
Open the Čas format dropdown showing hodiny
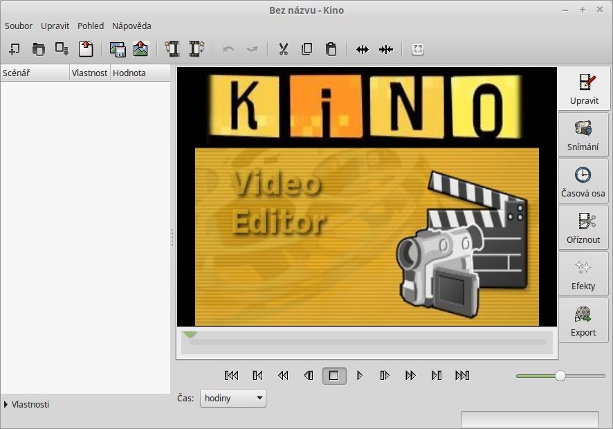233,399
